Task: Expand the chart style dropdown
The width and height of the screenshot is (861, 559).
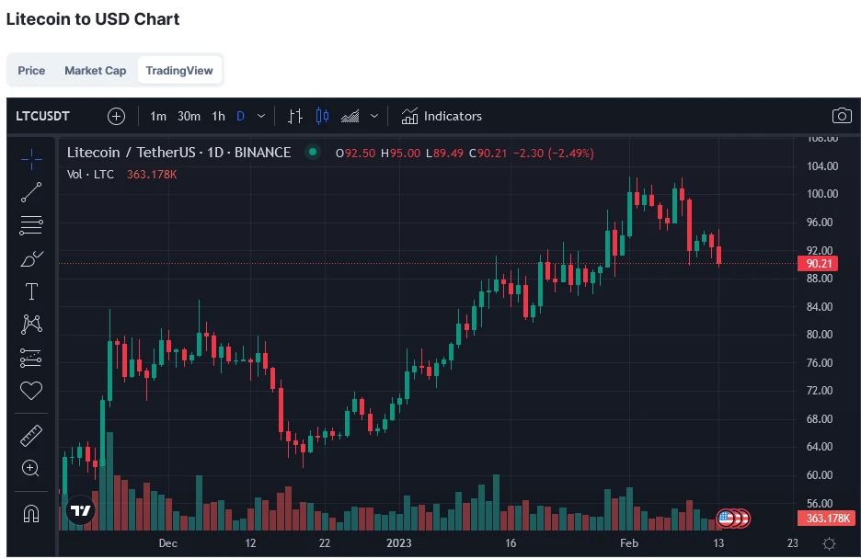Action: tap(374, 116)
